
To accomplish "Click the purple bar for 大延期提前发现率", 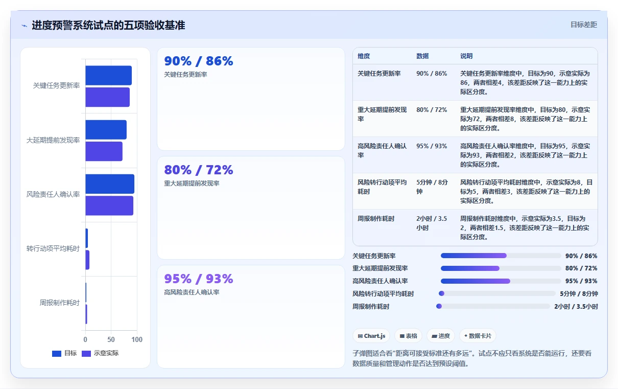I will pos(104,151).
